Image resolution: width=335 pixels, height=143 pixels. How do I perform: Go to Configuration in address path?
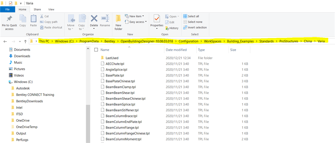[x=188, y=41]
